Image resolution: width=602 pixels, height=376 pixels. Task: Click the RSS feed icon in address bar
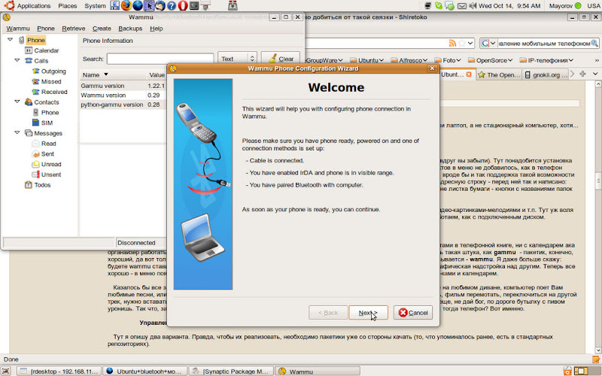click(453, 44)
